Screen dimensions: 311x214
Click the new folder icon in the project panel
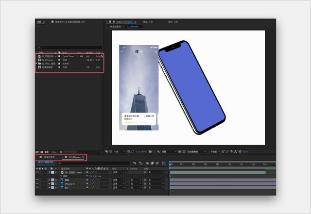(42, 152)
